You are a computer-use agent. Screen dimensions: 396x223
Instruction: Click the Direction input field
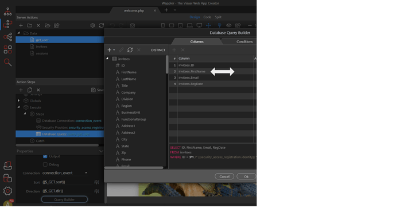[67, 191]
